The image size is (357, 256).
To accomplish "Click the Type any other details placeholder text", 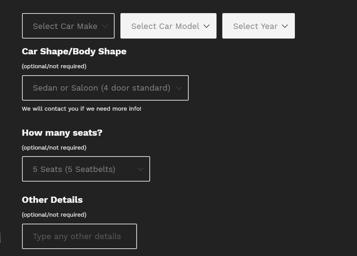I will click(77, 236).
